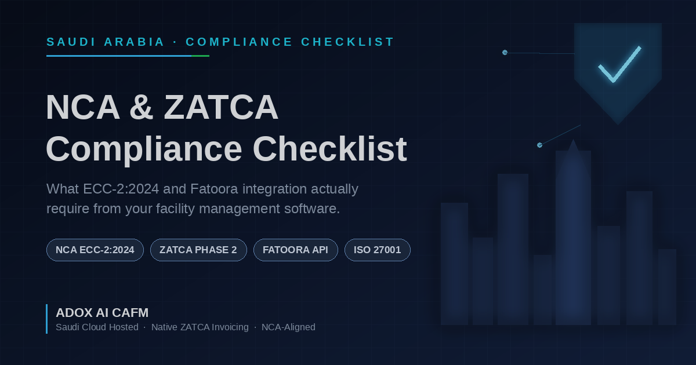Click the facility management software subtitle line
The width and height of the screenshot is (696, 365).
point(193,209)
